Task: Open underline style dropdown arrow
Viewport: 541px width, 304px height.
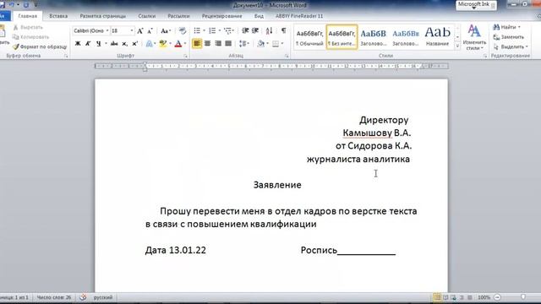Action: point(106,44)
